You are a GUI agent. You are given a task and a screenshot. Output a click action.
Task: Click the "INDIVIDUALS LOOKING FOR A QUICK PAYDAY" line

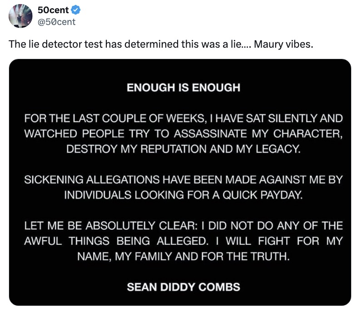coord(183,195)
